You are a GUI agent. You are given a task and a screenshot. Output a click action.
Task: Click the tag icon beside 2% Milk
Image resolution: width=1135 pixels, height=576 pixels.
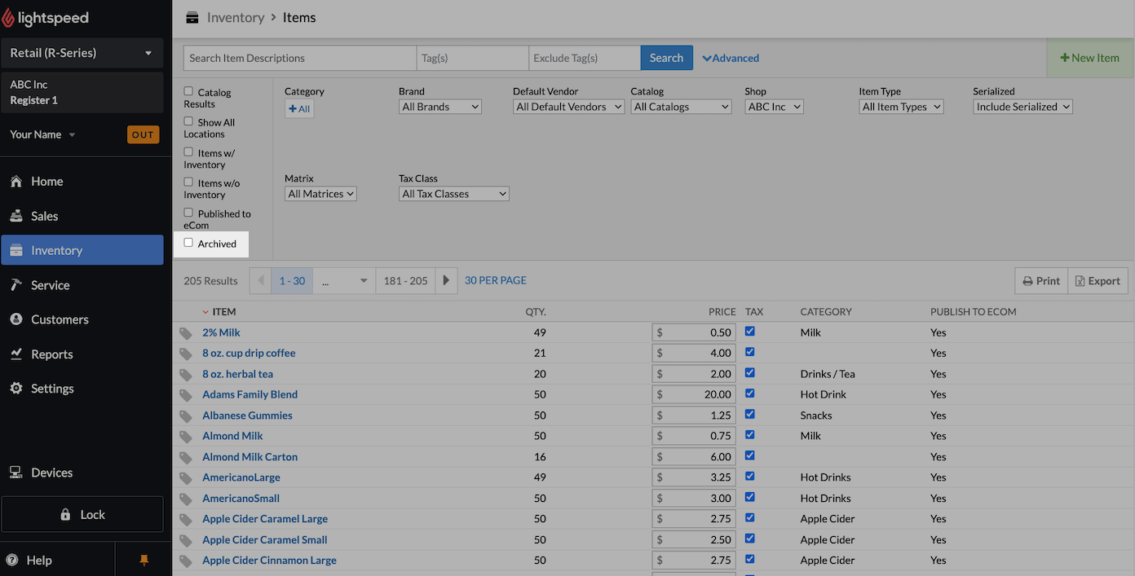(186, 333)
